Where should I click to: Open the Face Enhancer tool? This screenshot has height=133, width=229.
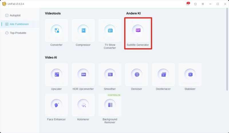(x=56, y=105)
